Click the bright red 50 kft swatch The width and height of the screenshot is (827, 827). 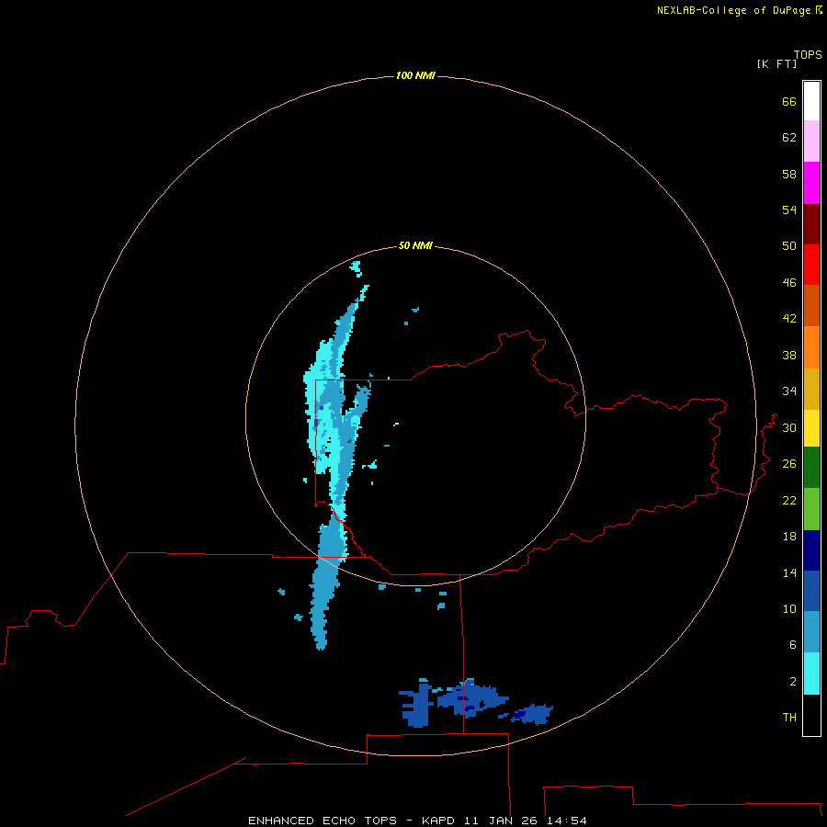click(811, 265)
